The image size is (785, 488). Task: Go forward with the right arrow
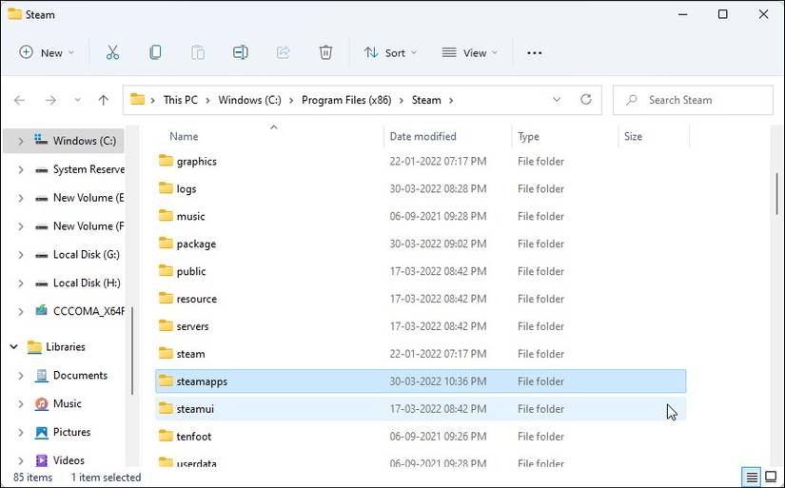point(50,100)
